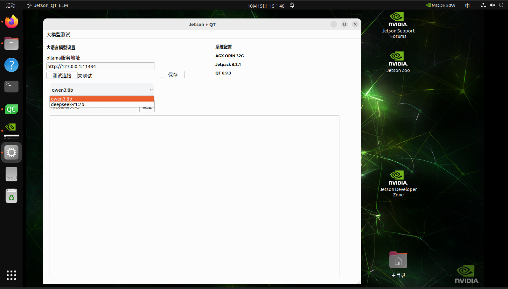This screenshot has height=289, width=508.
Task: Choose deepseek-r1:7b from the dropdown list
Action: pos(102,104)
